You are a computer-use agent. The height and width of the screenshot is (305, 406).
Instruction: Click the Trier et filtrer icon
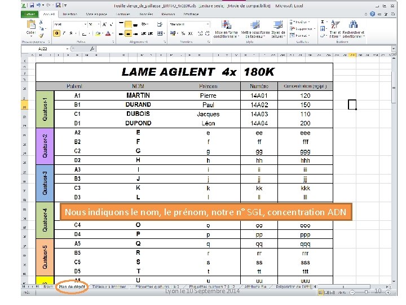335,25
